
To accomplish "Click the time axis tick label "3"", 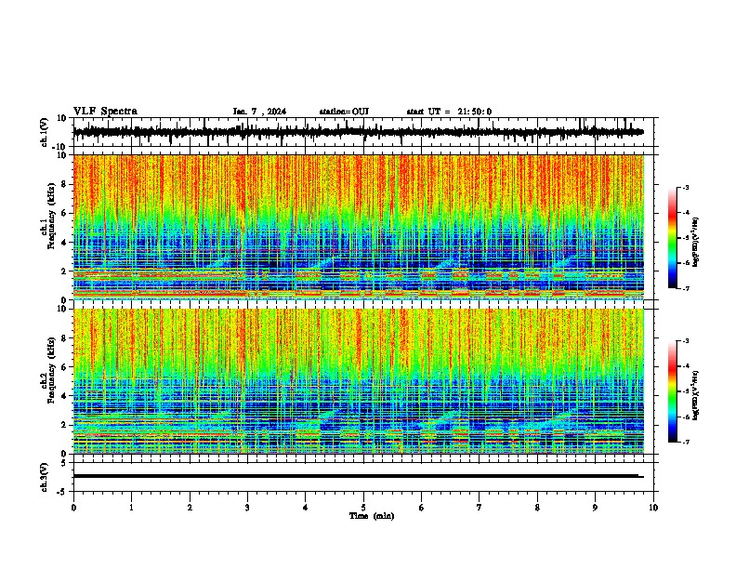I will click(x=247, y=508).
